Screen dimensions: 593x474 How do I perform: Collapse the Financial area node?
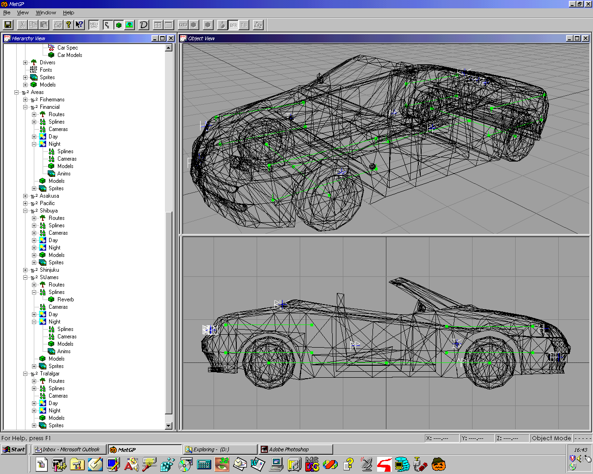pyautogui.click(x=25, y=107)
